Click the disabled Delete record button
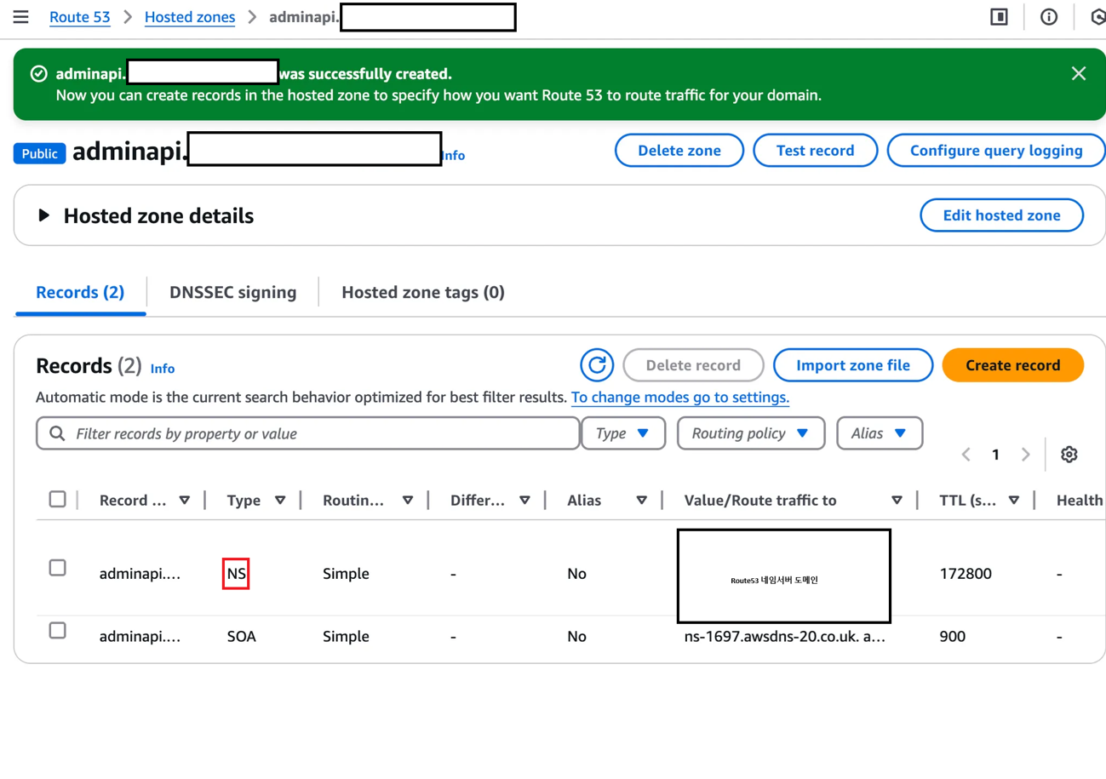Image resolution: width=1106 pixels, height=779 pixels. (x=693, y=365)
